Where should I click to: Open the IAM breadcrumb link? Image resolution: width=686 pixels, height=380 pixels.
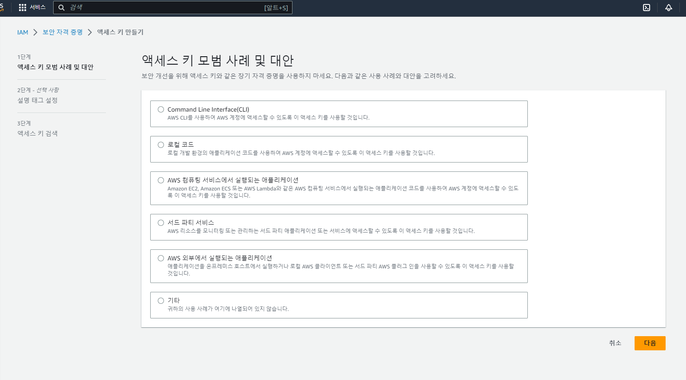[23, 32]
